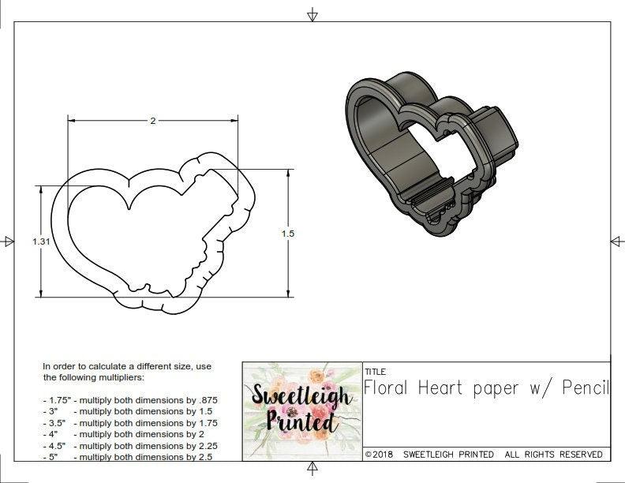Image resolution: width=625 pixels, height=483 pixels.
Task: Click the bottom center sheet alignment mark
Action: pyautogui.click(x=312, y=468)
